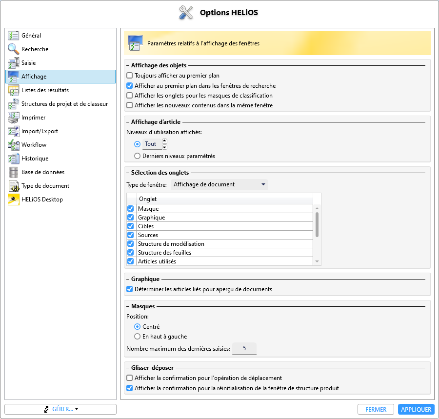The image size is (439, 419).
Task: Uncheck Afficher au premier plan dans fenêtres de recherche
Action: (129, 86)
